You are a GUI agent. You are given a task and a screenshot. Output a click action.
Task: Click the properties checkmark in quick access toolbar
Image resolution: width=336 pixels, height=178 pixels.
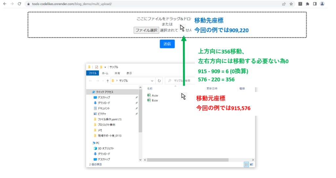96,67
